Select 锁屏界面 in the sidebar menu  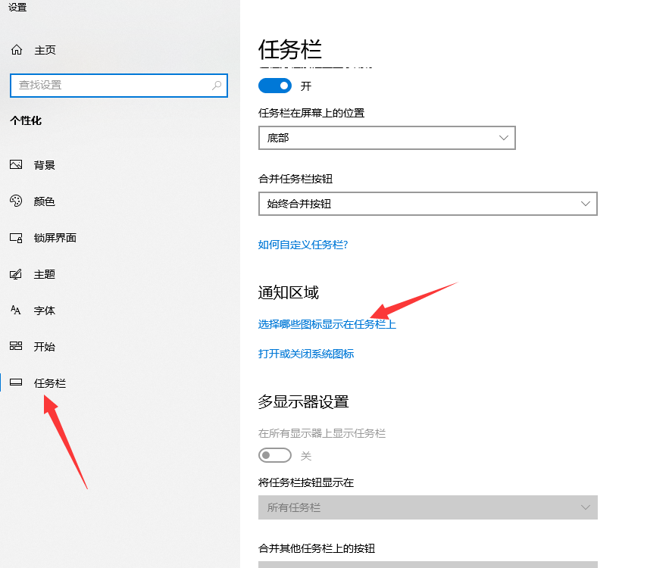point(55,238)
